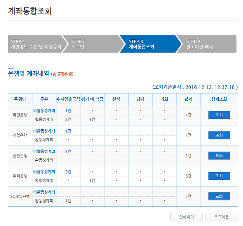Image resolution: width=243 pixels, height=226 pixels.
Task: Open 비활동성계좌 link in 기업은행 row
Action: (x=44, y=131)
